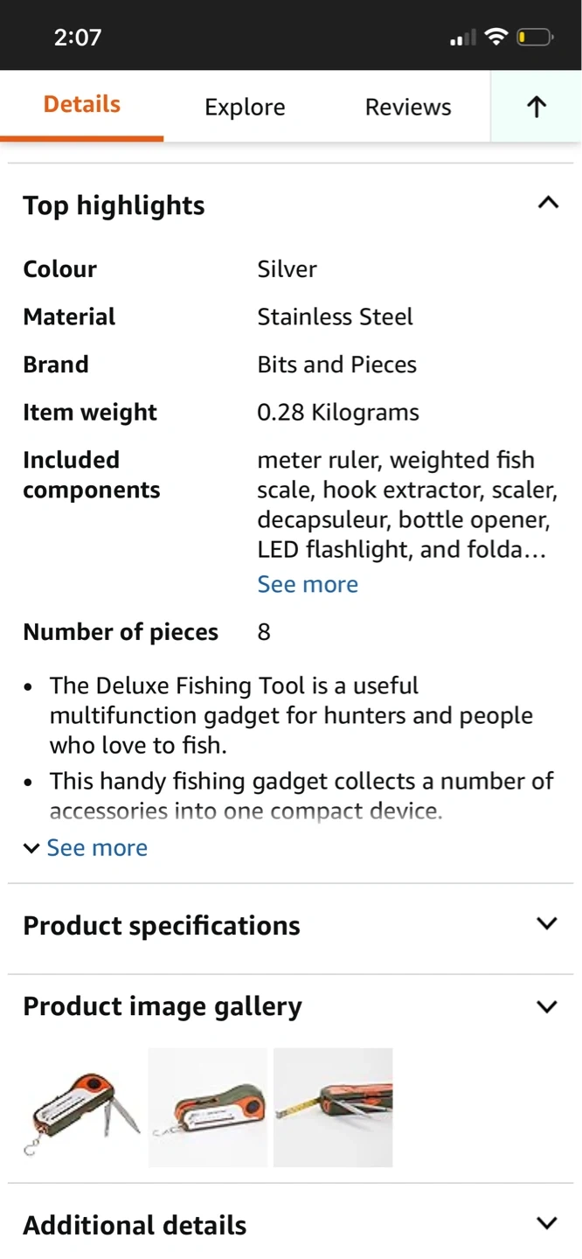View third thumbnail with tape measure
582x1259 pixels.
pos(333,1108)
